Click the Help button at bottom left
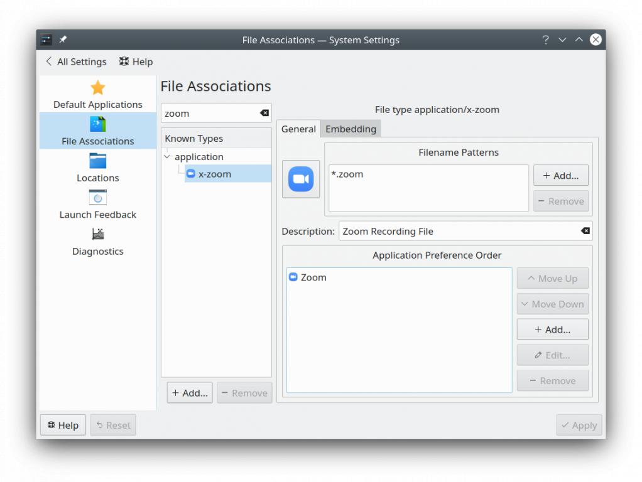Screen dimensions: 642x482 coord(63,425)
